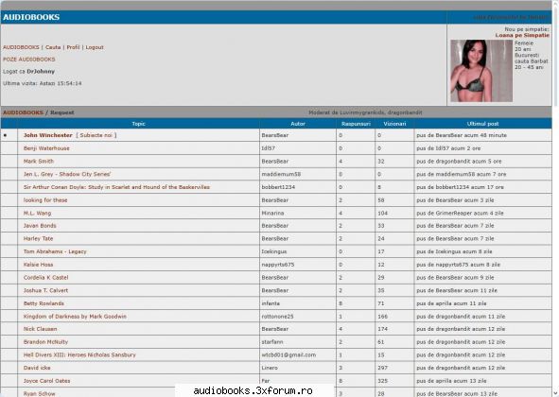Open Loana pe Simpatie ad link
The height and width of the screenshot is (397, 559).
(522, 35)
